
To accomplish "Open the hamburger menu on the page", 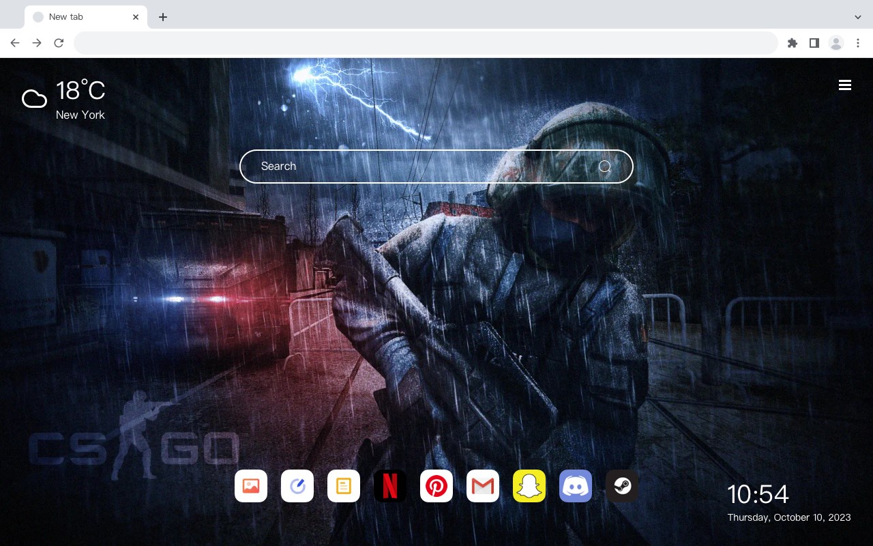I will click(845, 85).
